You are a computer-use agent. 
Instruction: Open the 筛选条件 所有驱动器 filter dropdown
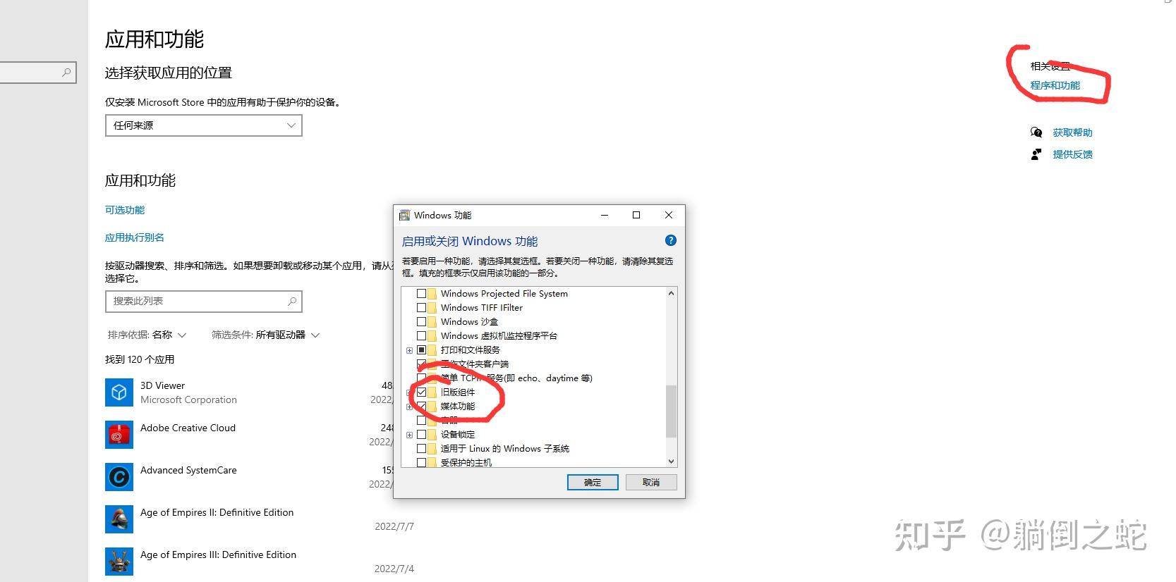(266, 335)
